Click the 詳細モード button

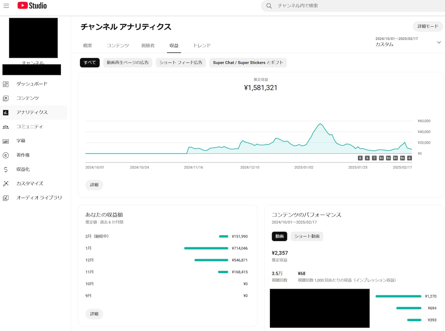point(428,27)
